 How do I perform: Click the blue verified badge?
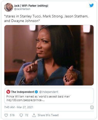click(x=36, y=92)
